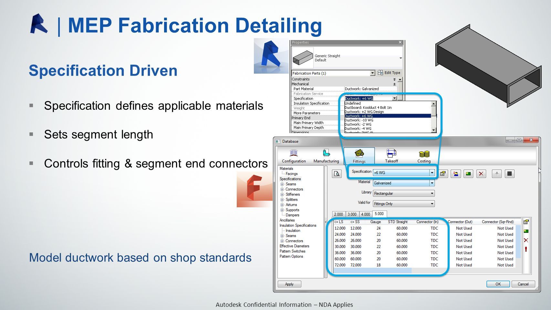The width and height of the screenshot is (551, 310).
Task: Open the Takeoff section
Action: (x=391, y=156)
